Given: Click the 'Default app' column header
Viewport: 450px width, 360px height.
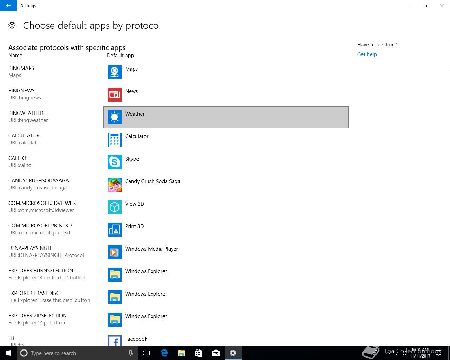Looking at the screenshot, I should [120, 56].
